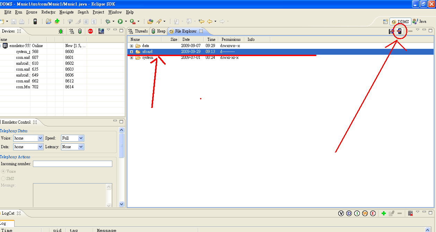Toggle Info I log level in LogCat

tap(357, 213)
